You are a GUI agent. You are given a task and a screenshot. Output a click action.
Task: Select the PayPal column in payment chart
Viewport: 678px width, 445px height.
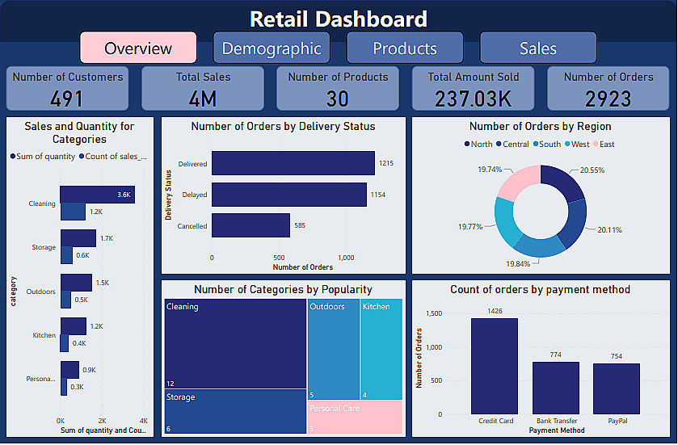[617, 388]
